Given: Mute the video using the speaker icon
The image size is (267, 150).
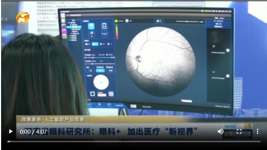Looking at the screenshot, I should pyautogui.click(x=220, y=131).
